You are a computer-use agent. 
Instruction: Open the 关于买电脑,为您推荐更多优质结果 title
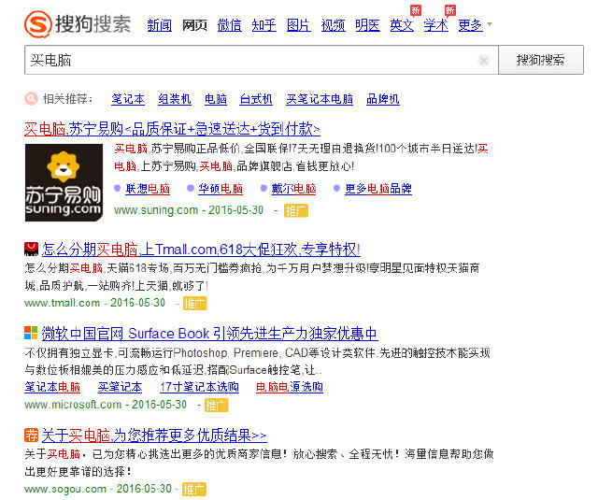[154, 436]
